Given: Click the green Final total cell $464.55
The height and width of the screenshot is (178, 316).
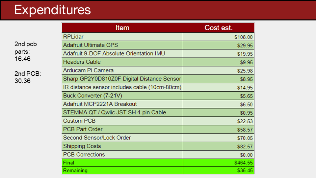Looking at the screenshot, I should click(x=219, y=163).
